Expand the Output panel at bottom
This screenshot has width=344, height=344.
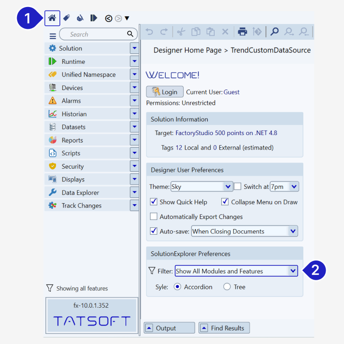tap(169, 328)
